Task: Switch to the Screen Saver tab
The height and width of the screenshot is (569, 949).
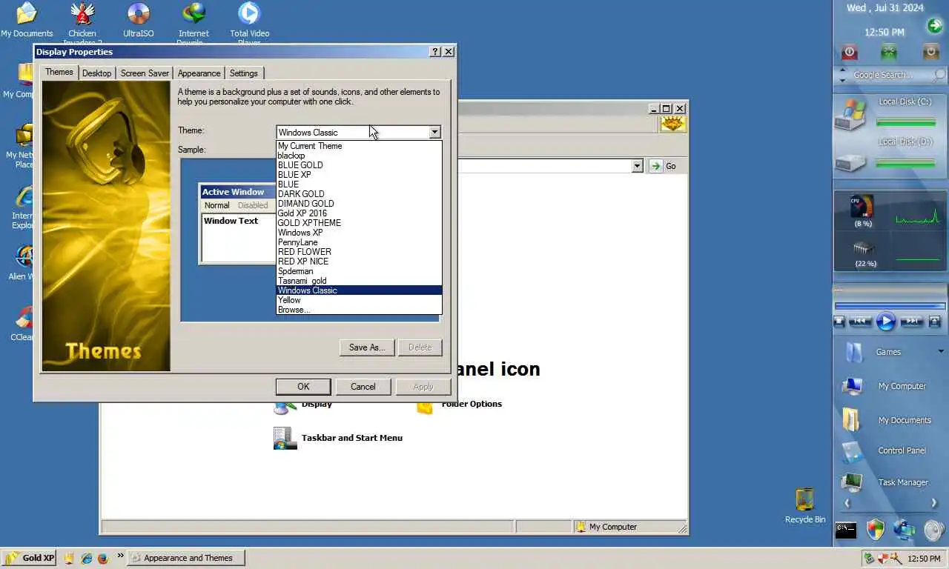Action: point(145,73)
